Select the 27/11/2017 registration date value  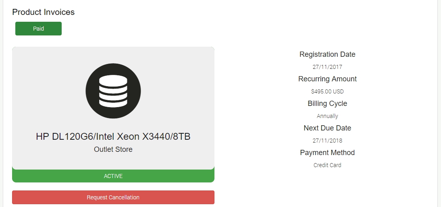[327, 67]
